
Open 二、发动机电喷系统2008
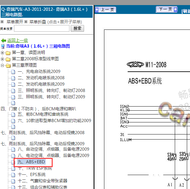tap(41, 78)
